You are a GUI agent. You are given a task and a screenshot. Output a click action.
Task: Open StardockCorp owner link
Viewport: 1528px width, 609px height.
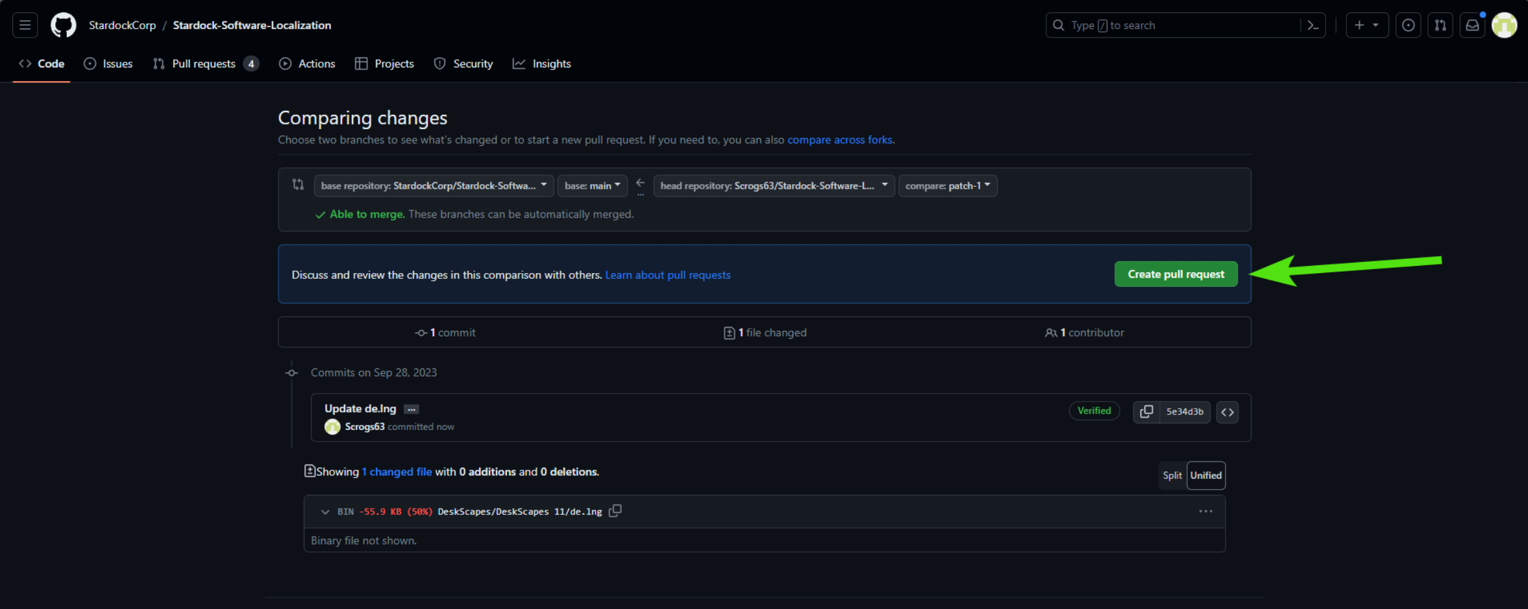122,25
